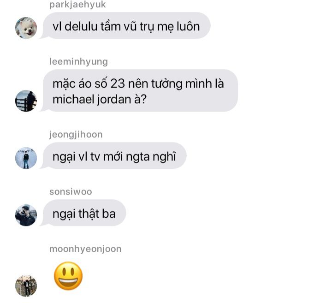Viewport: 332px width, 303px height.
Task: Tap the 'vl delulu tầm vũ trụ' message bubble
Action: (127, 26)
